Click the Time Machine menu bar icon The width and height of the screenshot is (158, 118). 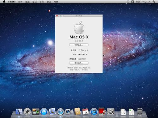tap(128, 2)
